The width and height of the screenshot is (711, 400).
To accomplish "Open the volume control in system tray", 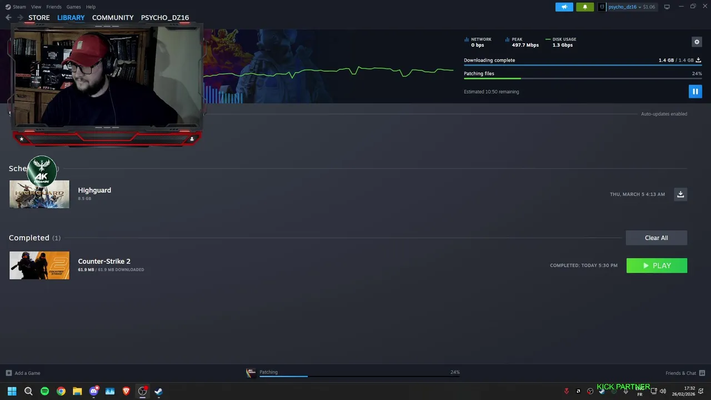I will click(x=663, y=391).
